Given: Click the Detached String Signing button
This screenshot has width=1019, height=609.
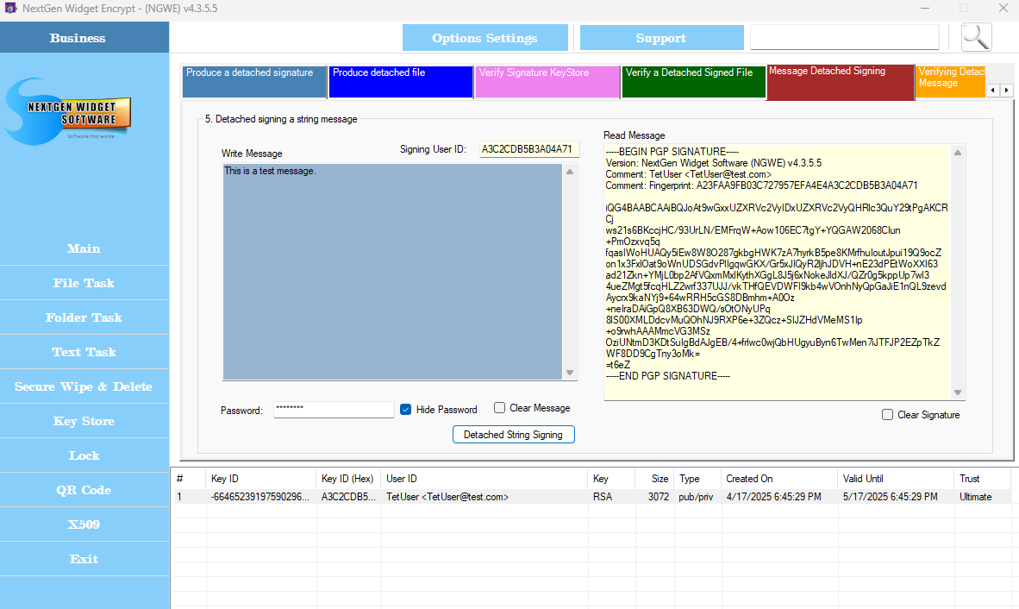Looking at the screenshot, I should pyautogui.click(x=514, y=434).
